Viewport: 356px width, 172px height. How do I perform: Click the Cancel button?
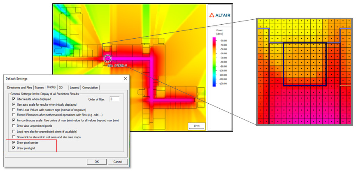point(118,161)
